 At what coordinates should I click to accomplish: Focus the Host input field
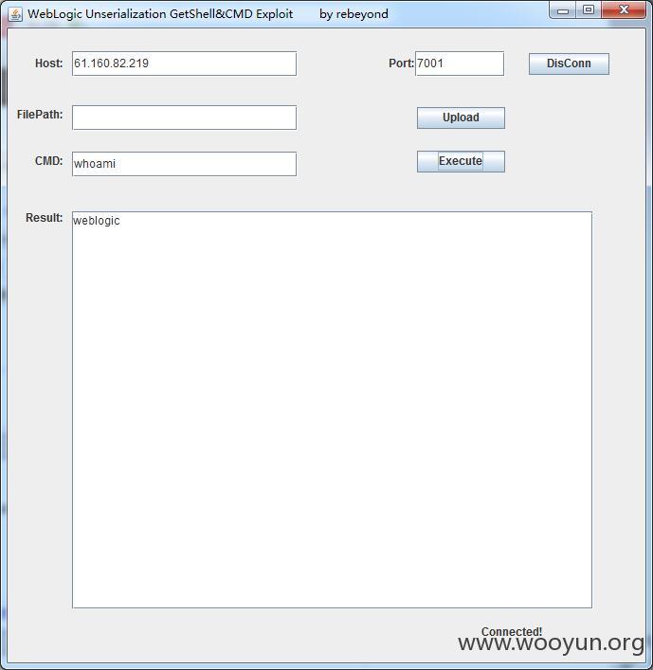pyautogui.click(x=184, y=63)
